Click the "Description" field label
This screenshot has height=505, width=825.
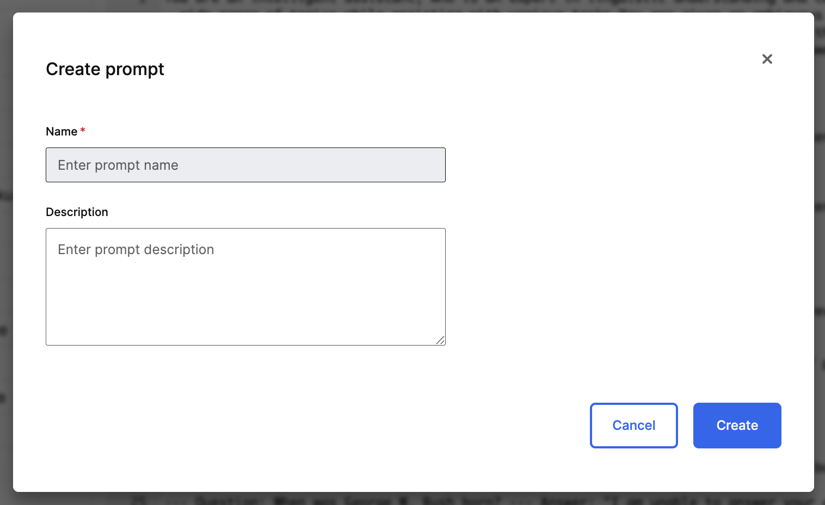[77, 212]
